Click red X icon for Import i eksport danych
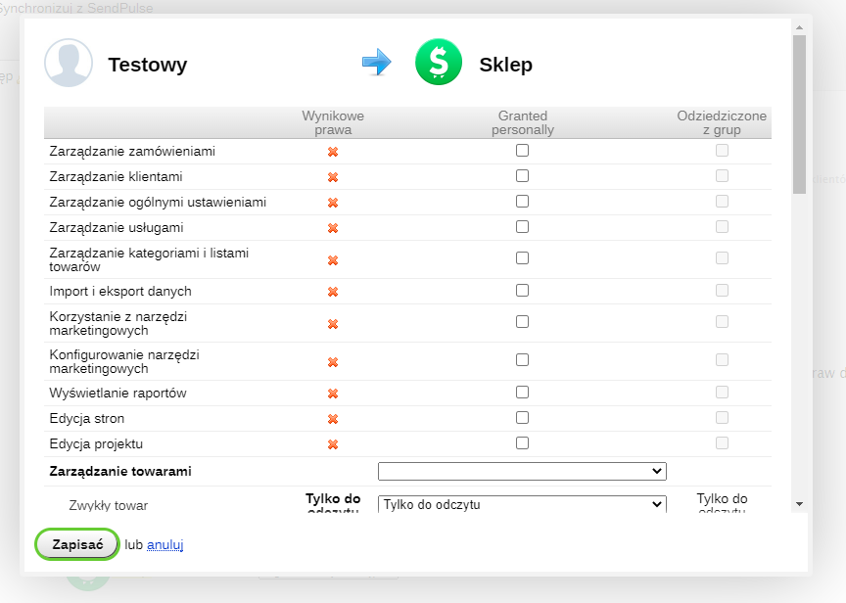The height and width of the screenshot is (603, 846). 333,292
